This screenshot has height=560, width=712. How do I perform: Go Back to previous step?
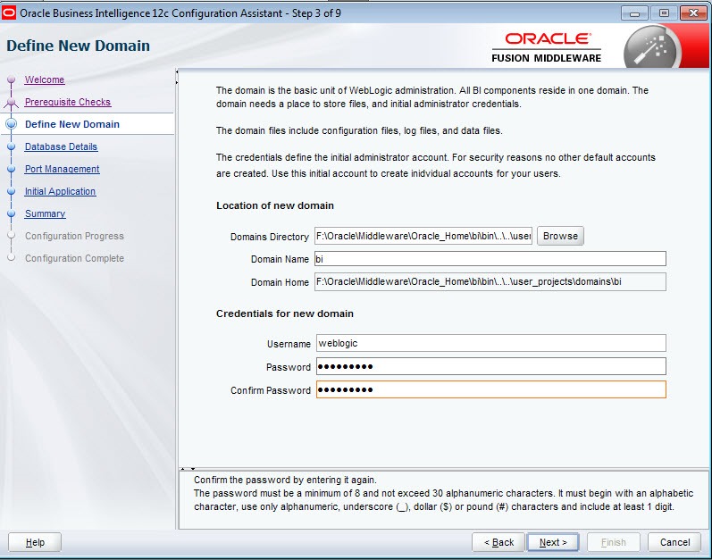498,542
